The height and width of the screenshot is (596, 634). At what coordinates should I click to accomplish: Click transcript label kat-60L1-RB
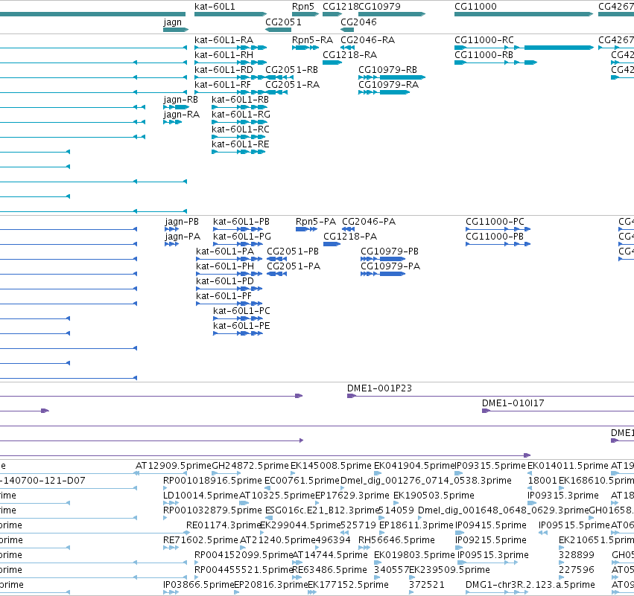[240, 100]
